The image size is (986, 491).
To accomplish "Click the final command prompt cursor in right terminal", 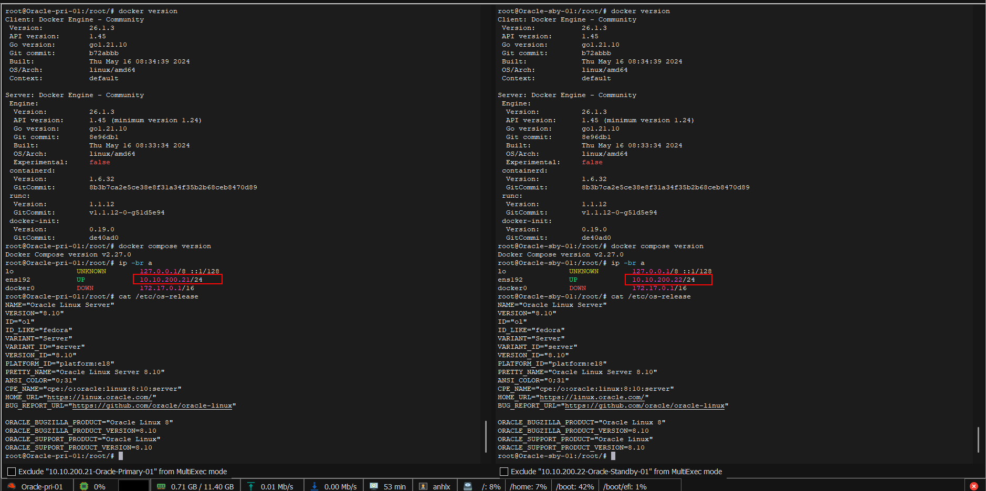I will coord(613,456).
